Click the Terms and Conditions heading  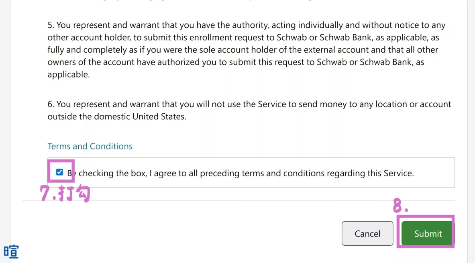pyautogui.click(x=90, y=146)
